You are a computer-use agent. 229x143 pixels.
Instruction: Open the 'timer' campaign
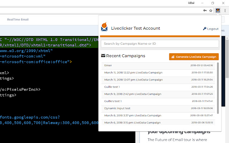108,65
